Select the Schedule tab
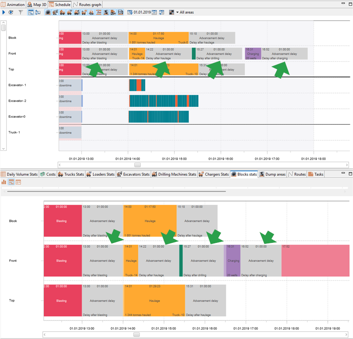 [x=60, y=4]
